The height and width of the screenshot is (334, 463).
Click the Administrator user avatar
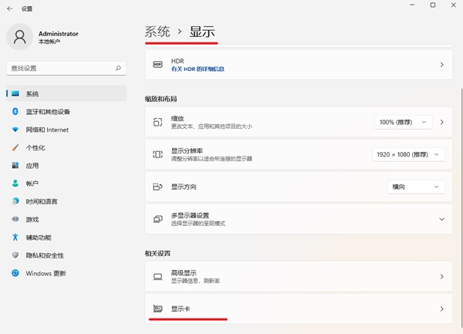(19, 37)
